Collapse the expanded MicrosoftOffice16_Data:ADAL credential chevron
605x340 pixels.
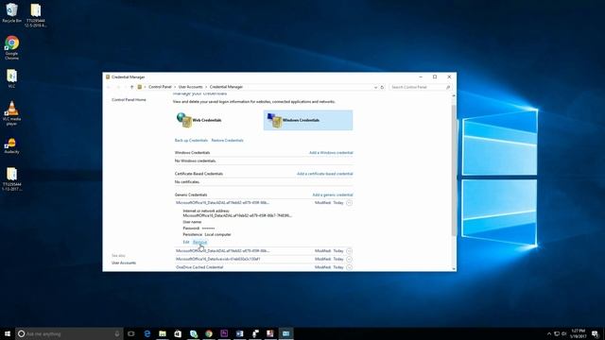[x=349, y=203]
